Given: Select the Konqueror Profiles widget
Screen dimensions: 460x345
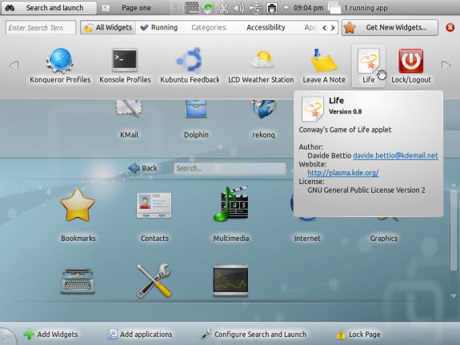Looking at the screenshot, I should click(60, 66).
